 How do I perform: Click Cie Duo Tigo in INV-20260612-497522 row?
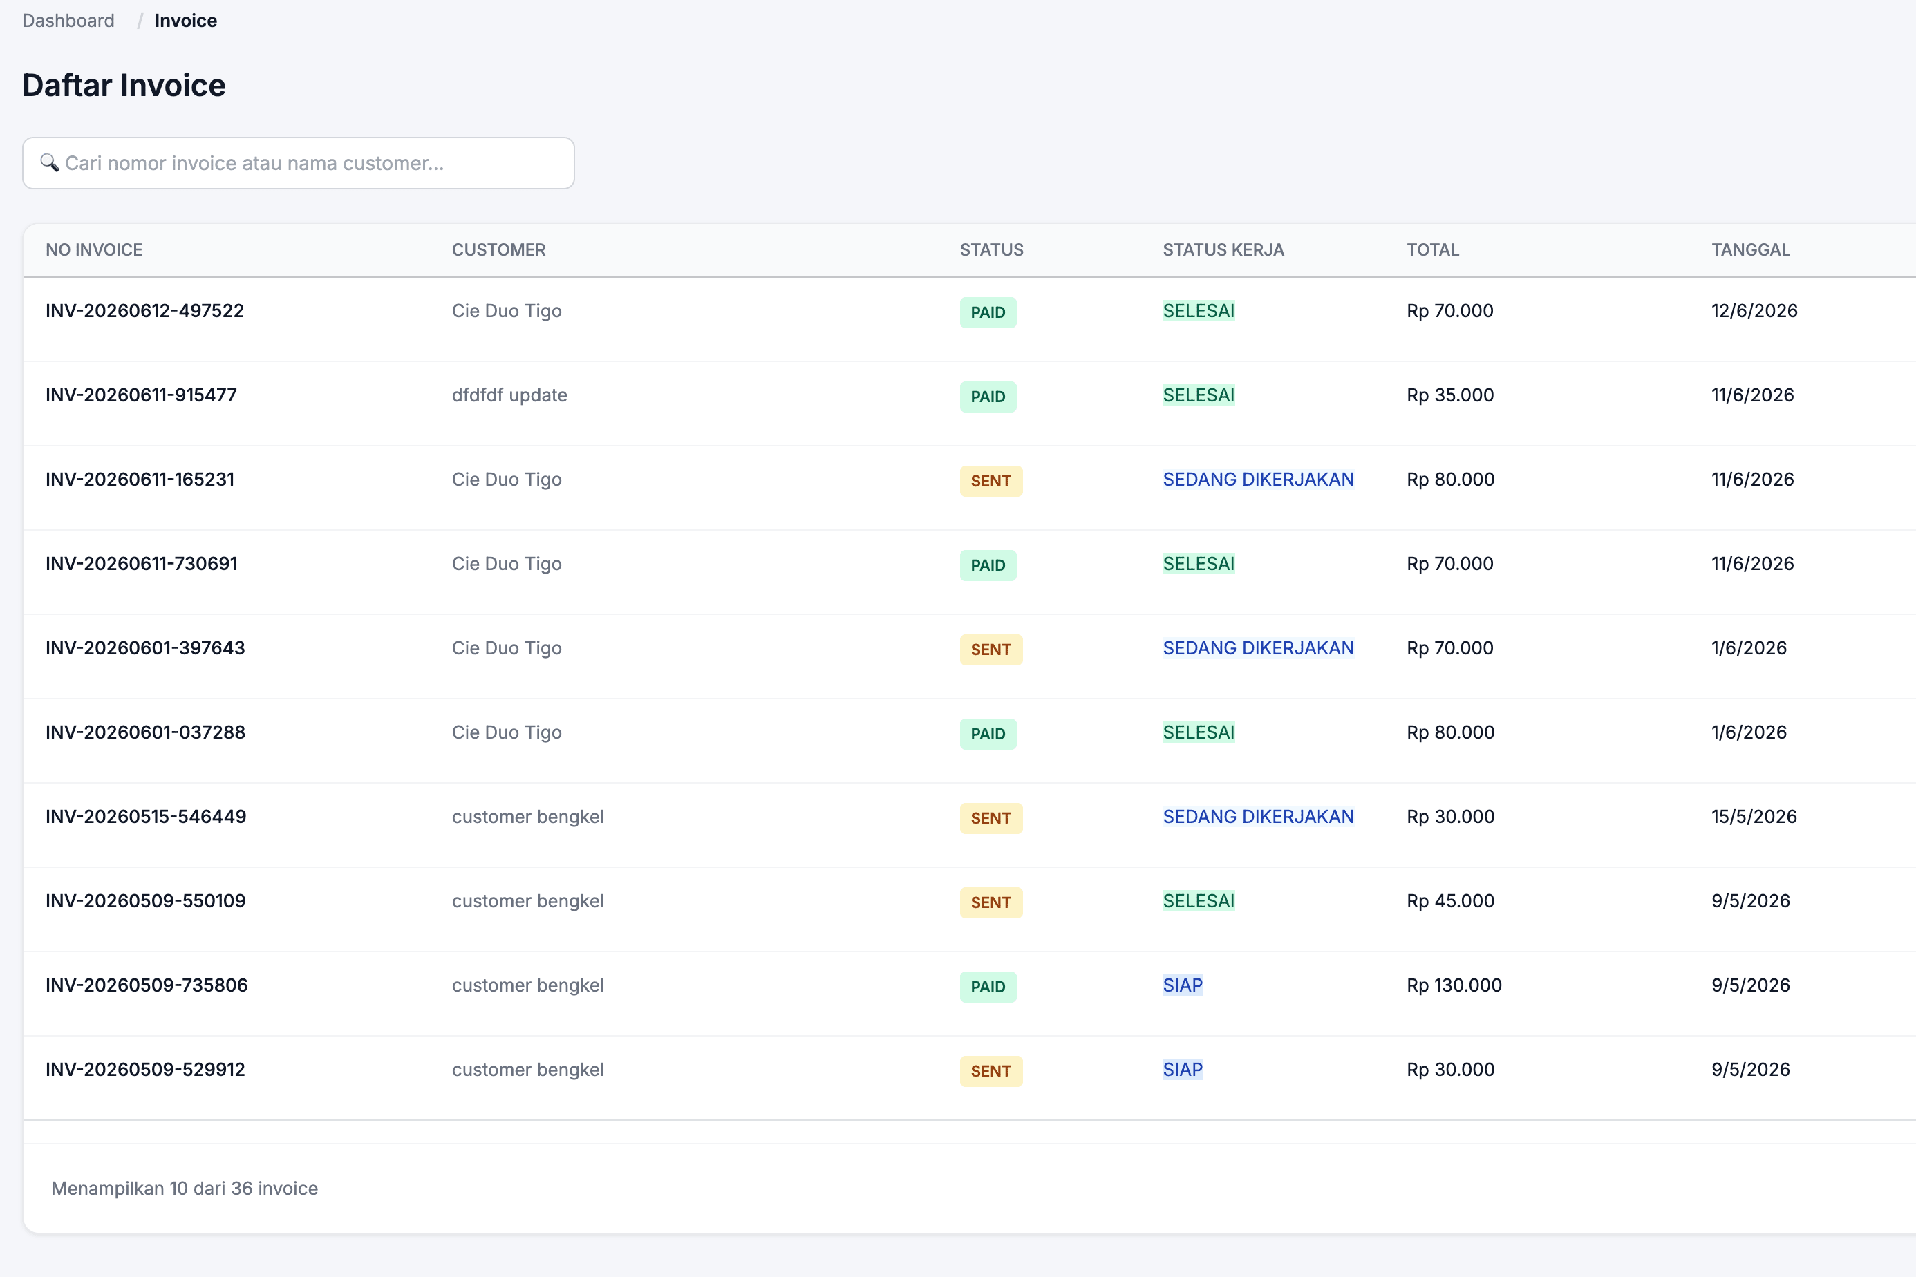tap(507, 311)
